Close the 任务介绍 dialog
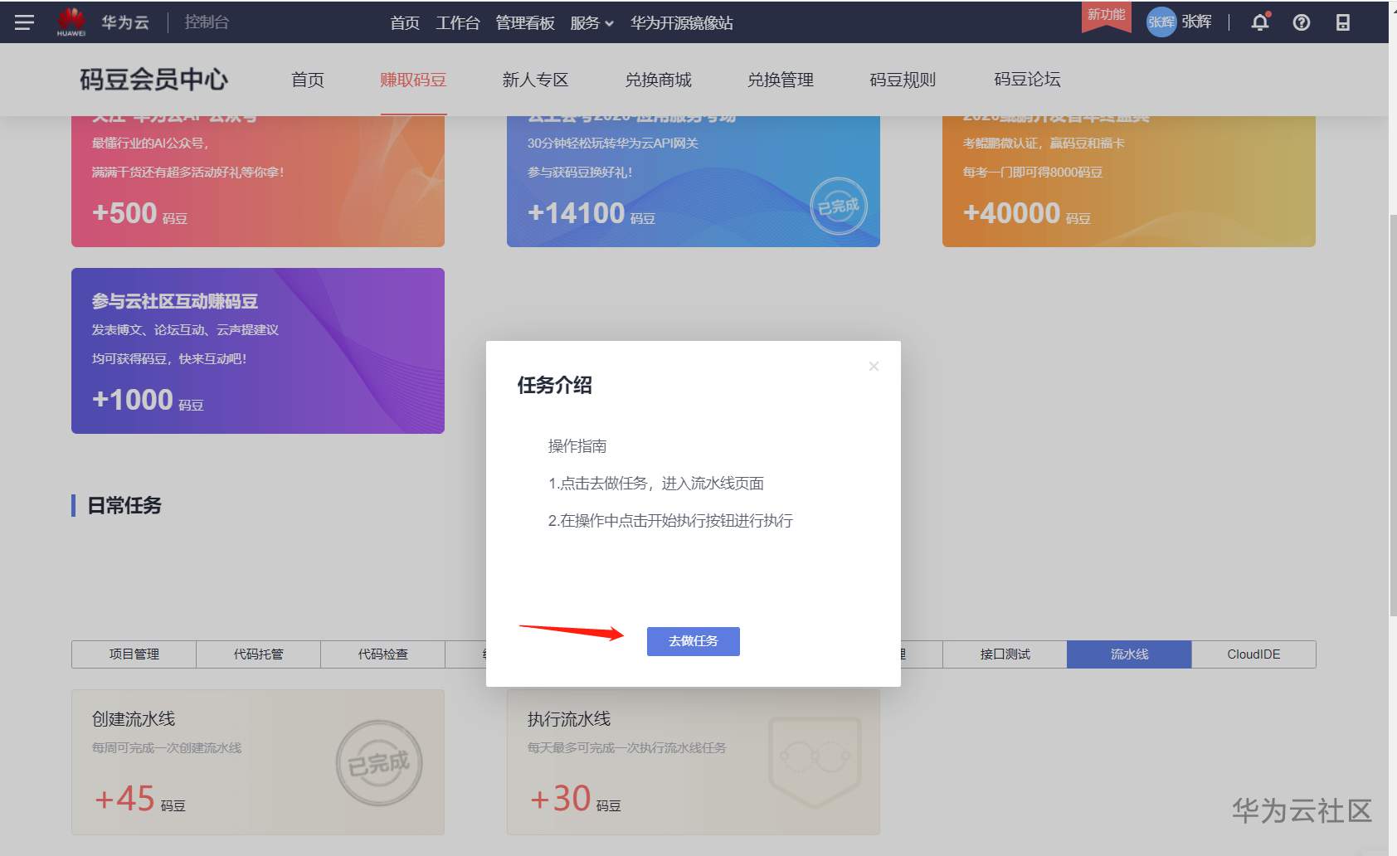 point(874,366)
